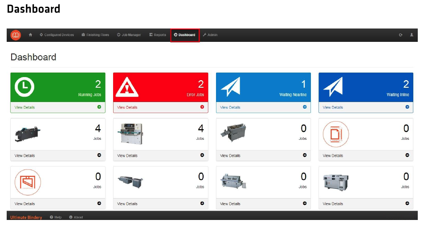
Task: Click the black booklet maker device image
Action: tap(28, 134)
